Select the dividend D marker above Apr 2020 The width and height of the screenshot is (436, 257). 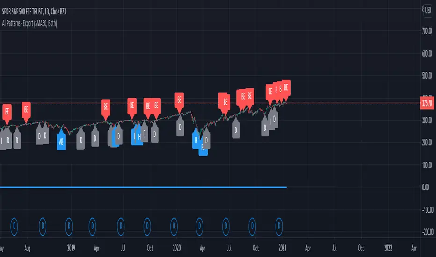coord(199,227)
